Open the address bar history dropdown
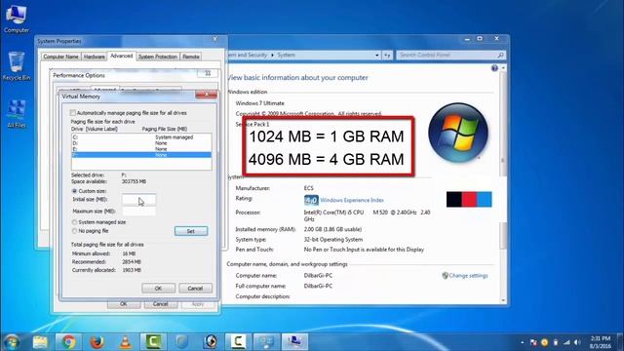This screenshot has height=351, width=624. tap(377, 56)
